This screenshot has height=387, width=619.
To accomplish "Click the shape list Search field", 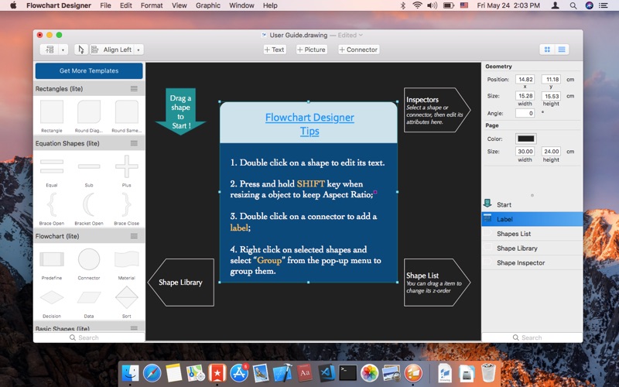I will coord(532,337).
